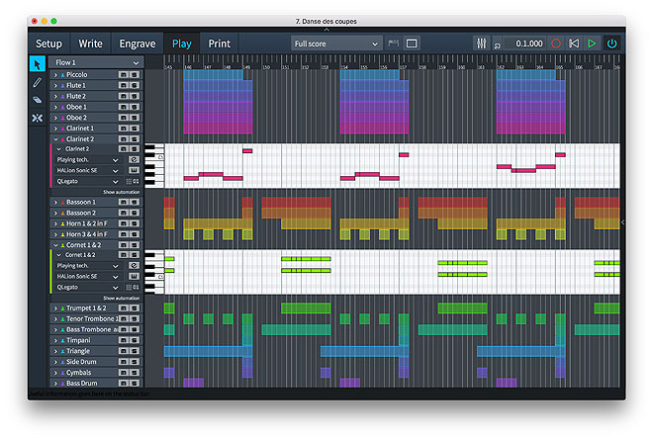Click the 0.1.000 time position display
Screen dimensions: 653x439
528,44
